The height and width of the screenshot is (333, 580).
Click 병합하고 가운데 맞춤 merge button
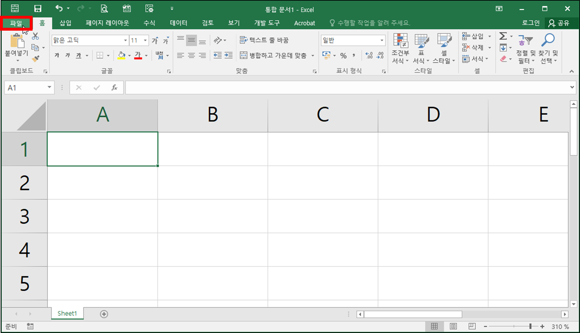pos(274,56)
